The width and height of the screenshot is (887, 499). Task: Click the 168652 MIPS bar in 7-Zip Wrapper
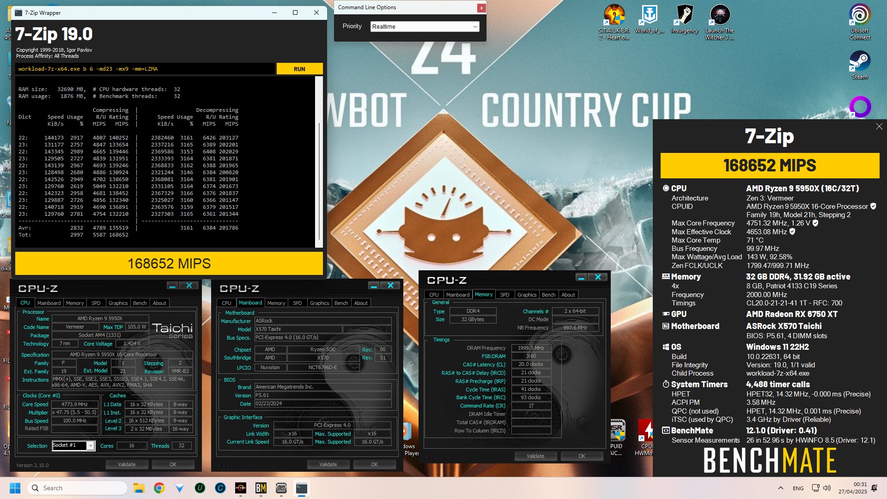click(169, 263)
